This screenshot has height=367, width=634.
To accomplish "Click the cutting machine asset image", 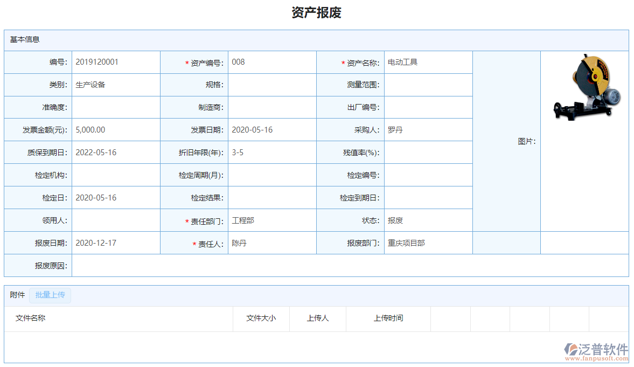I will click(585, 86).
